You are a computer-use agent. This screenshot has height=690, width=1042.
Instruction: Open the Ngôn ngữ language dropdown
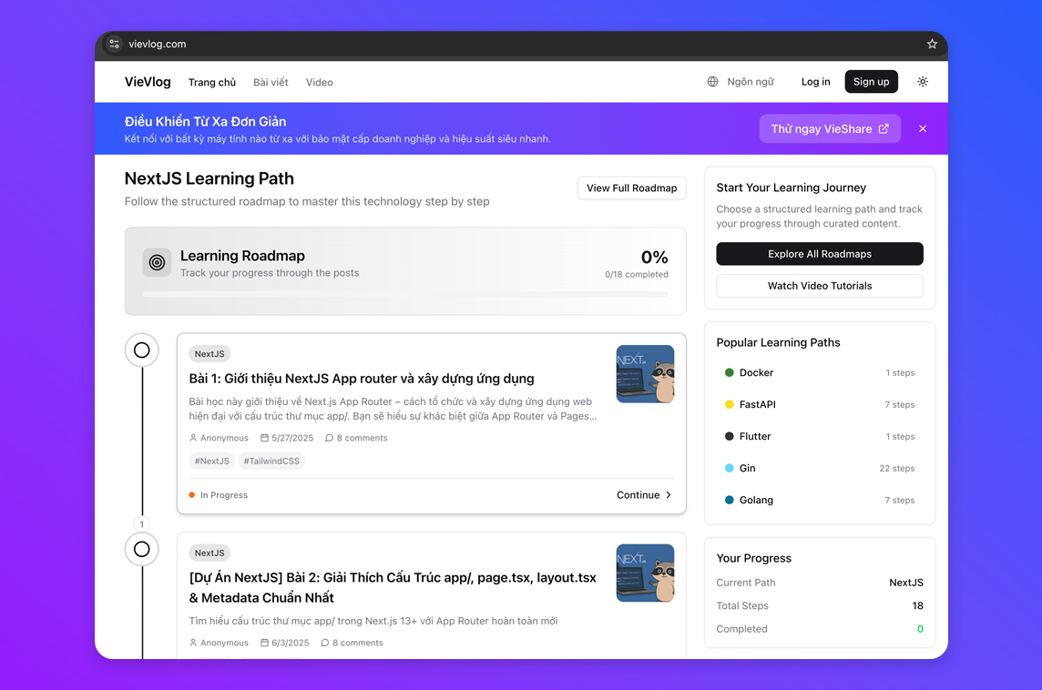pyautogui.click(x=741, y=82)
